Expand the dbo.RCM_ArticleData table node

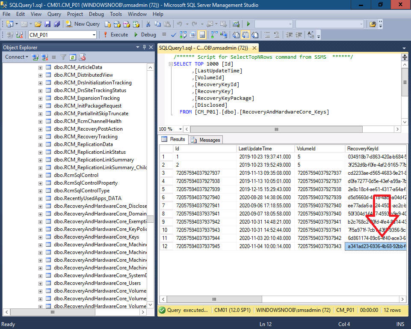tap(40, 68)
